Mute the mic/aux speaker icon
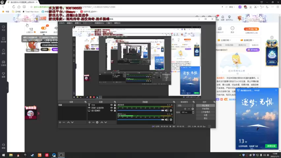The image size is (281, 158). point(166,119)
